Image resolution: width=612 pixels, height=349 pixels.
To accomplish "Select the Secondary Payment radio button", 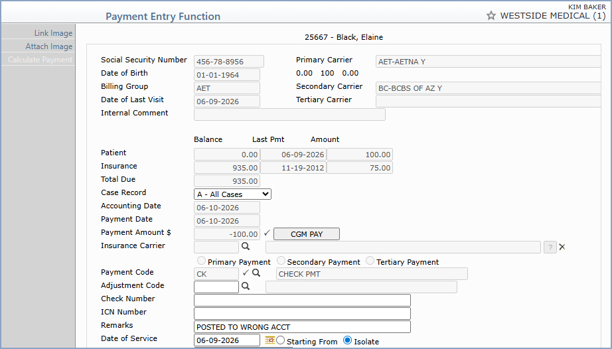I will coord(281,261).
